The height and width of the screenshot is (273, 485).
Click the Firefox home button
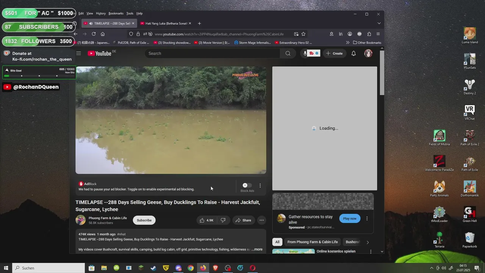tap(103, 34)
